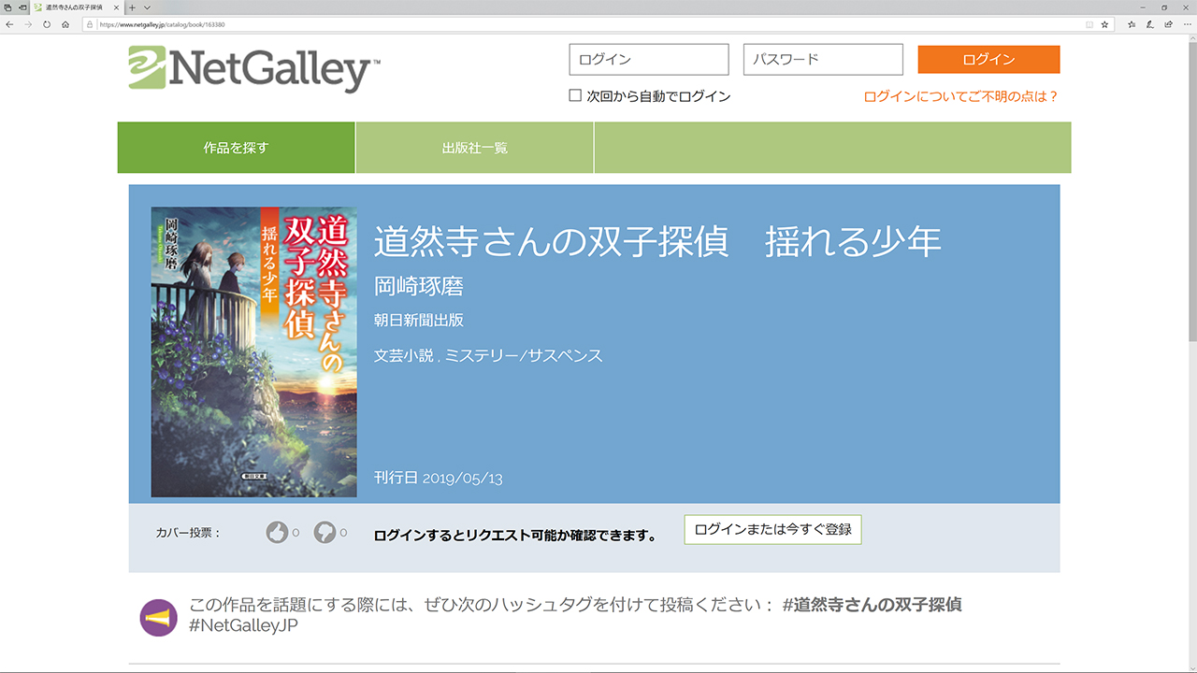Click the カバー投票 label
This screenshot has width=1197, height=673.
click(x=188, y=533)
